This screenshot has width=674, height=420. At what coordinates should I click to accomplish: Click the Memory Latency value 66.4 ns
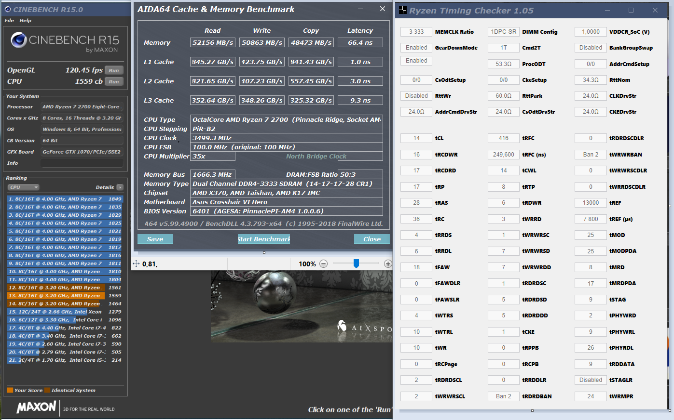pos(360,43)
